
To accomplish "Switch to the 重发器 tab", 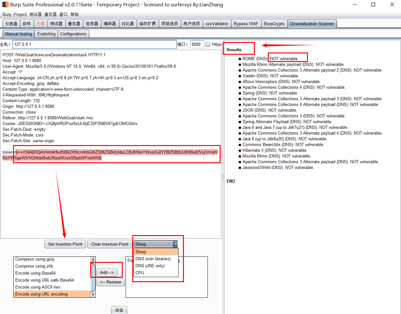I will (74, 24).
